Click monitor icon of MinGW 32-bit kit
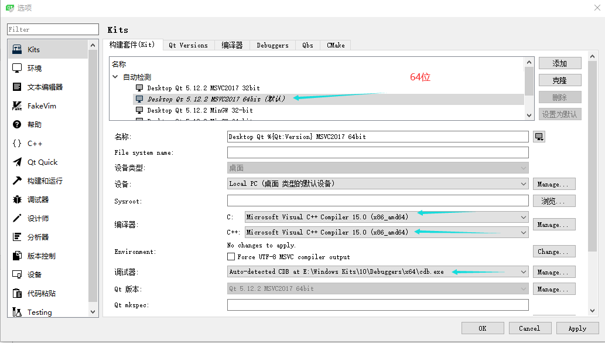Viewport: 605px width, 343px height. coord(139,110)
